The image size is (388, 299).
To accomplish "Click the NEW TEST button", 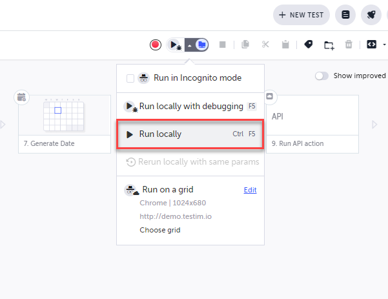I will [x=301, y=15].
